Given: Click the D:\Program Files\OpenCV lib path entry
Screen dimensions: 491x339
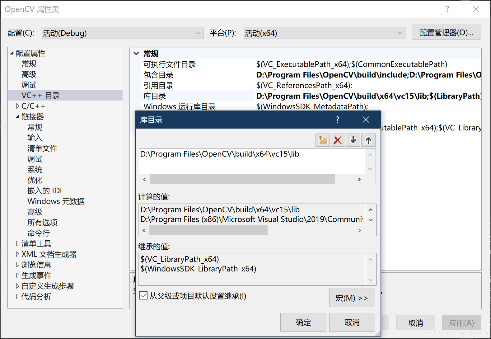Looking at the screenshot, I should [220, 154].
